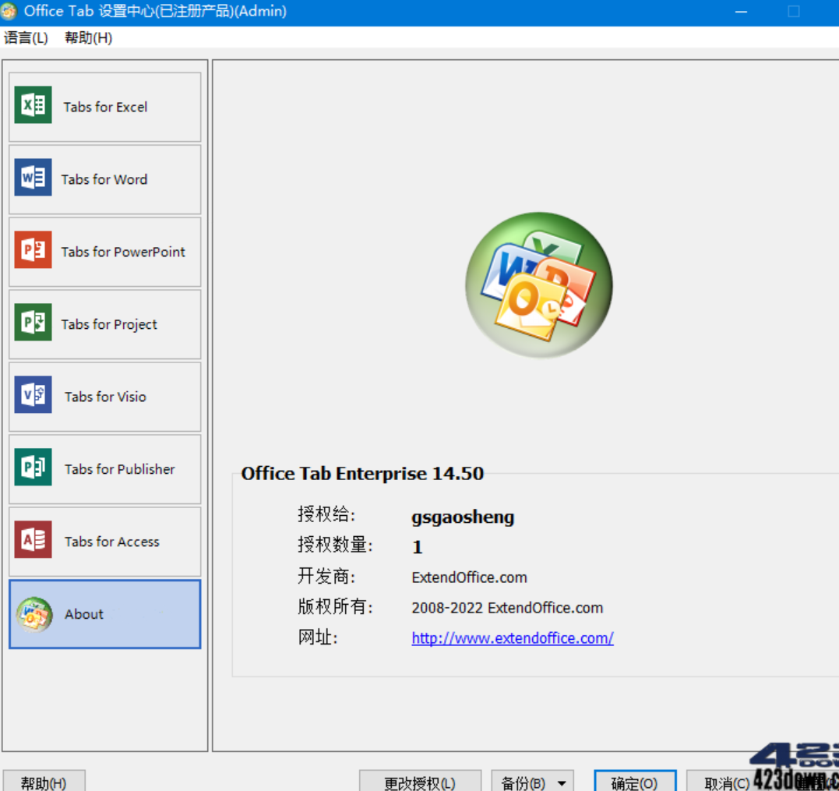
Task: Click the Access icon in the sidebar
Action: tap(33, 539)
